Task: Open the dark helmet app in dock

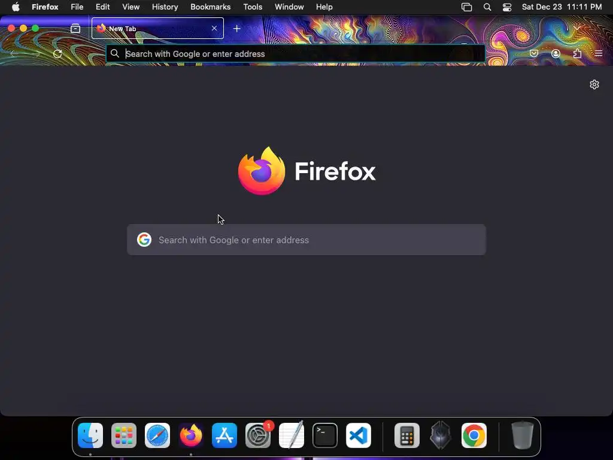Action: point(441,435)
